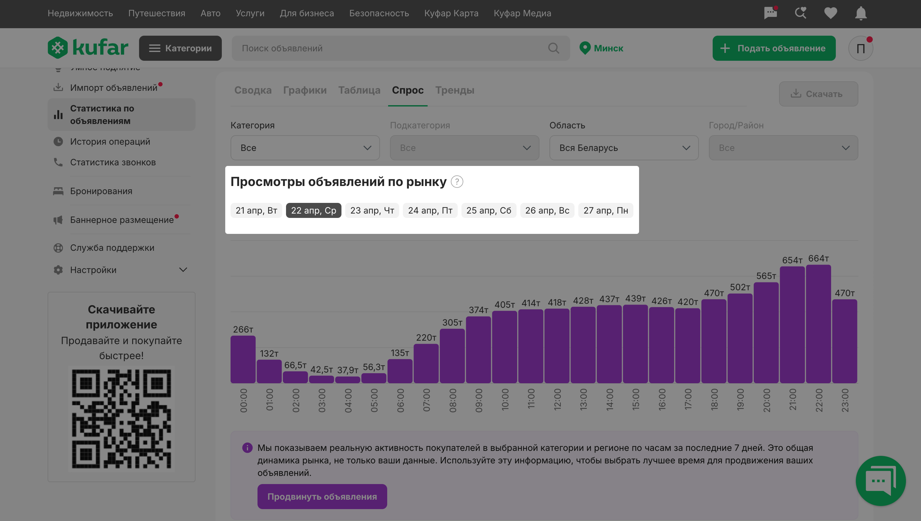Click the Минск location pin icon
The image size is (921, 521).
click(585, 48)
